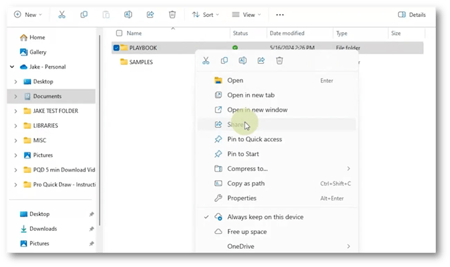Expand the MISC folder chevron
This screenshot has width=450, height=267.
click(x=15, y=141)
